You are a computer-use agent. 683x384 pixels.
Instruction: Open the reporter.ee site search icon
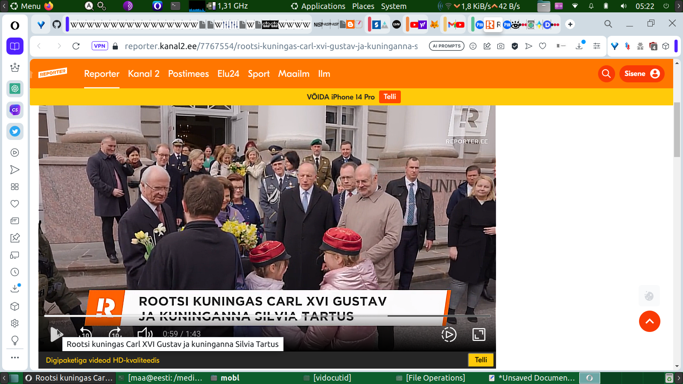click(606, 74)
